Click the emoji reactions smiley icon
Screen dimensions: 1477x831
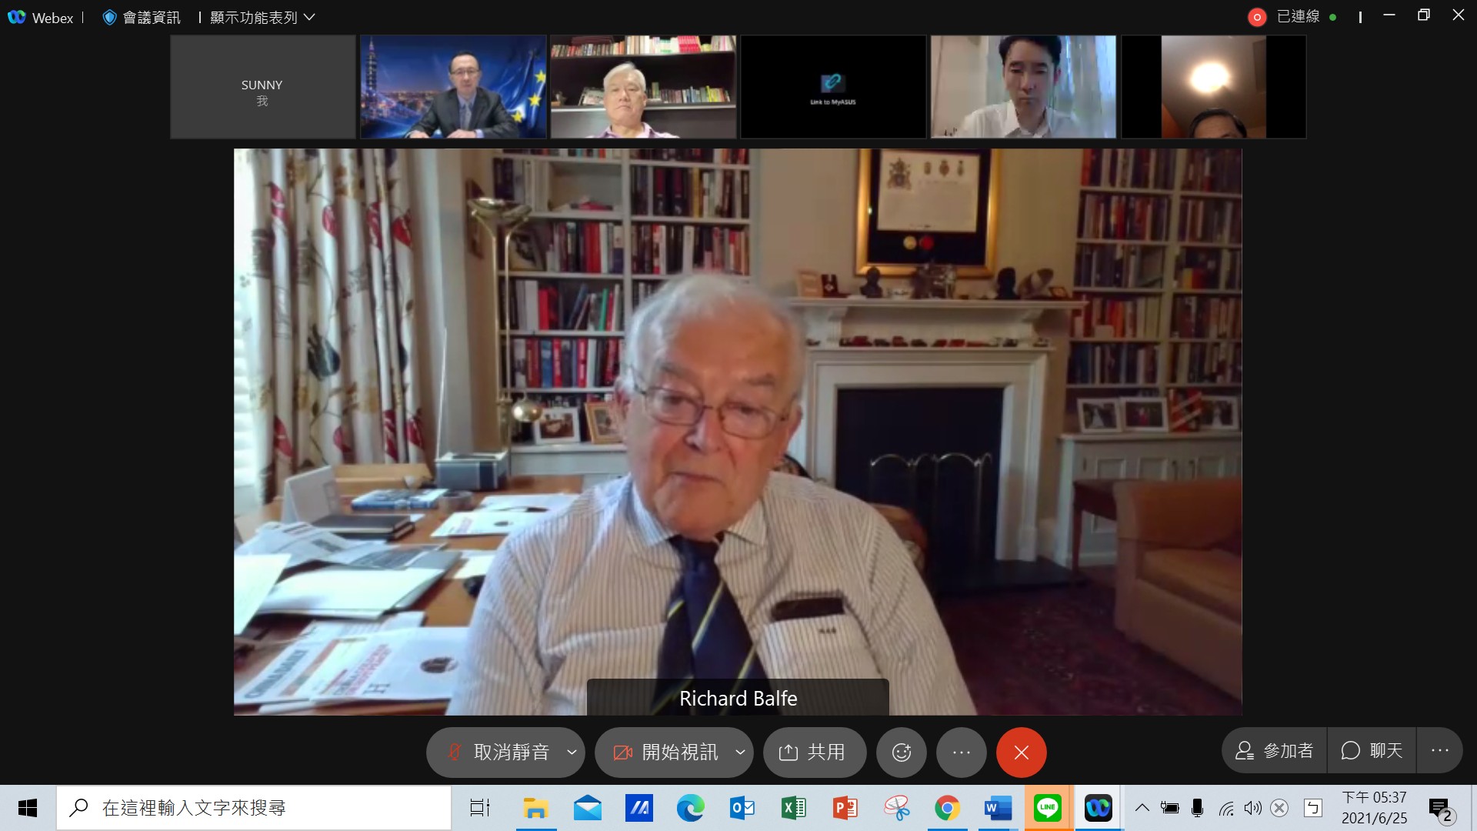click(902, 752)
